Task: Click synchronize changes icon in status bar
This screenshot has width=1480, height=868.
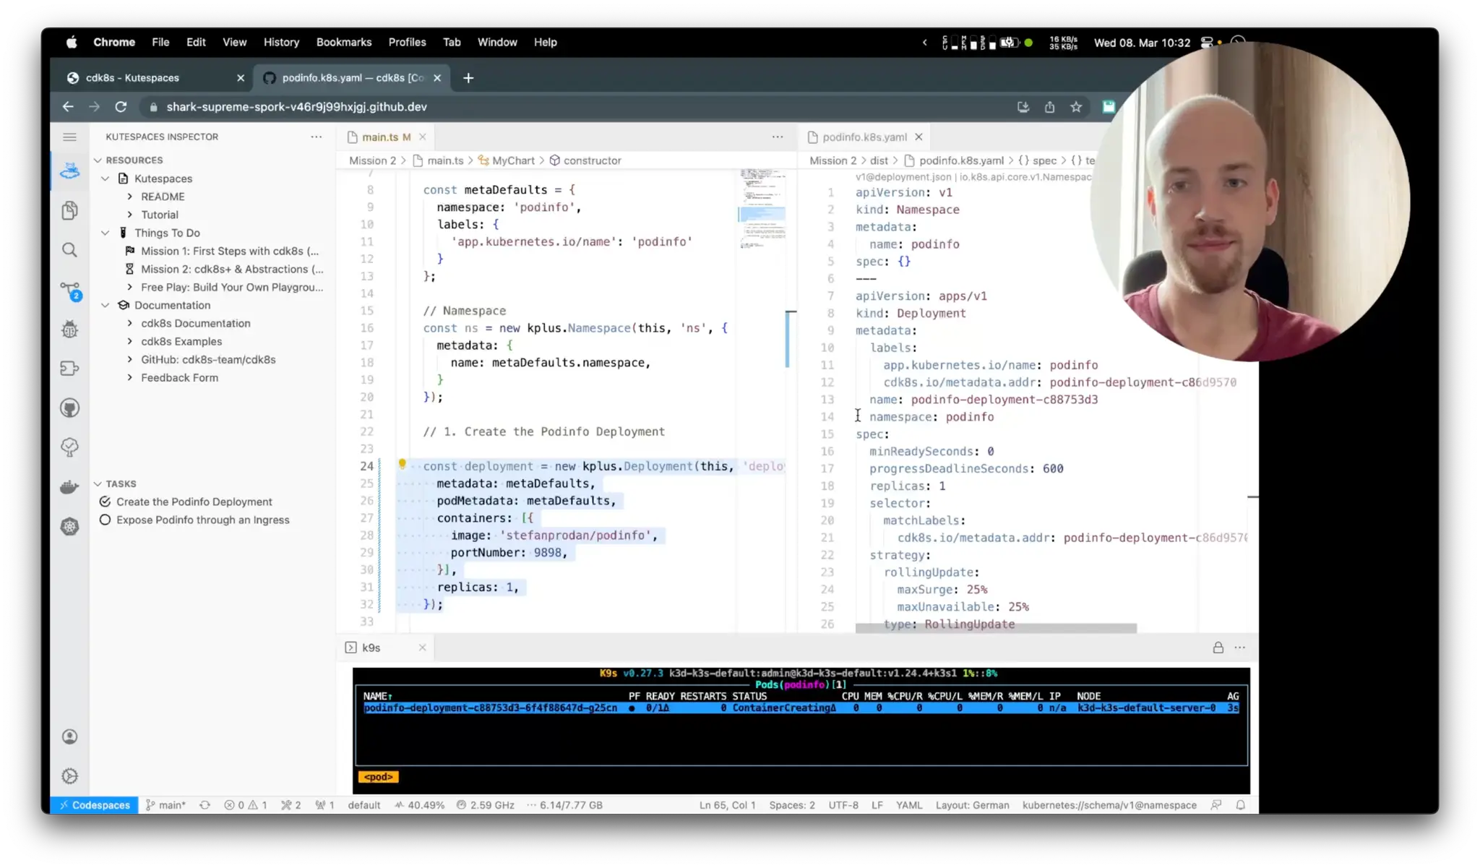Action: click(x=205, y=805)
